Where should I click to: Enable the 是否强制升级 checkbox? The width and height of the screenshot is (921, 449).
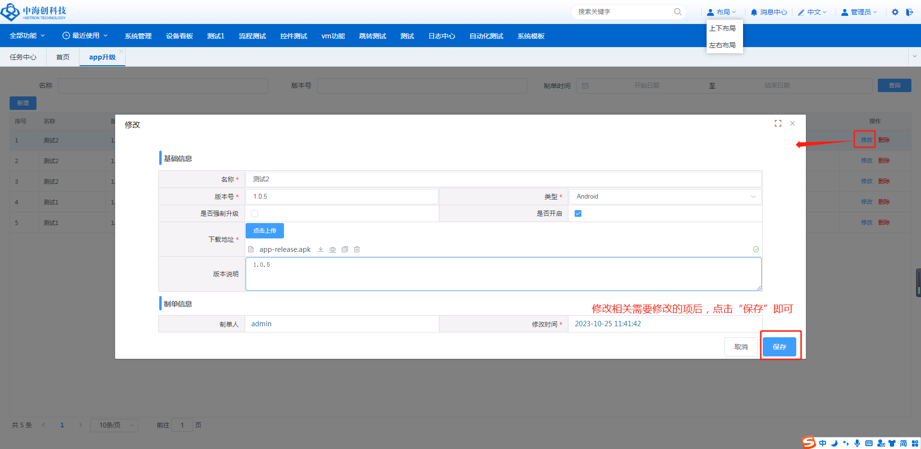pyautogui.click(x=255, y=213)
